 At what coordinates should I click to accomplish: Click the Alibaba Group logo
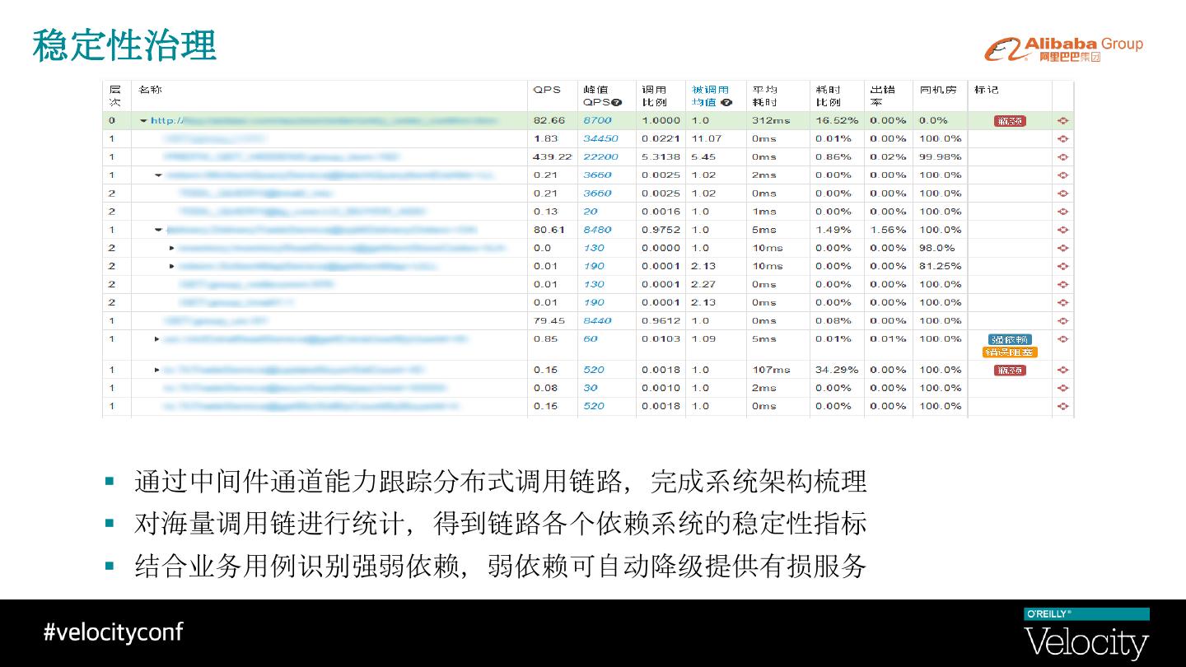[x=1063, y=49]
